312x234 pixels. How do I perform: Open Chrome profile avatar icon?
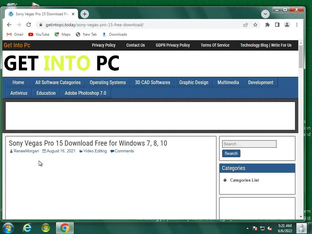(287, 25)
